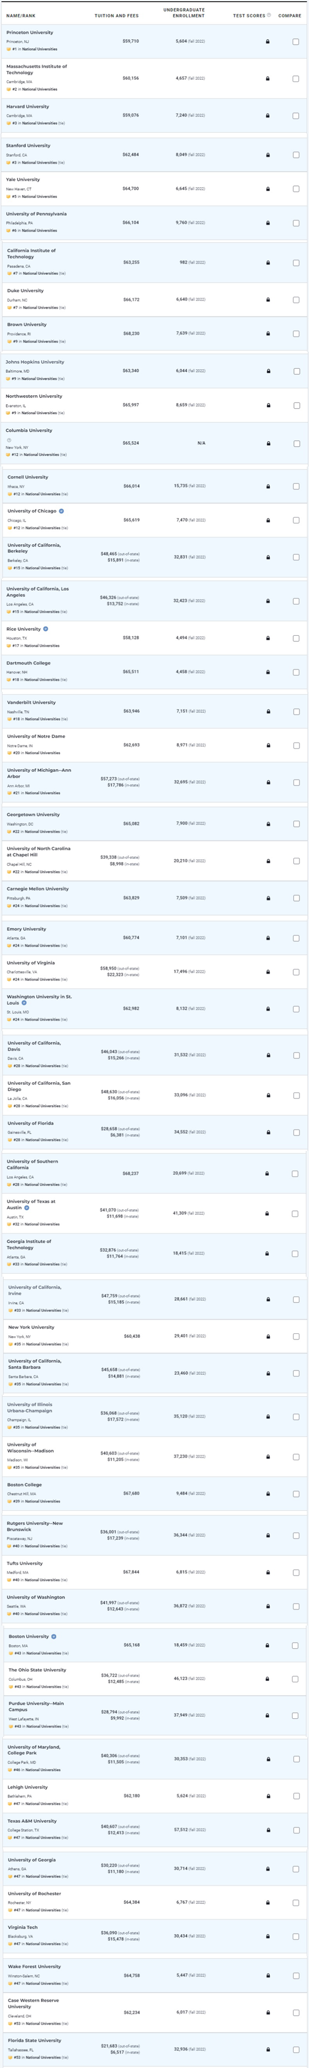Screen dimensions: 309x2068
Task: Tick the compare checkbox for Yale University
Action: [296, 189]
